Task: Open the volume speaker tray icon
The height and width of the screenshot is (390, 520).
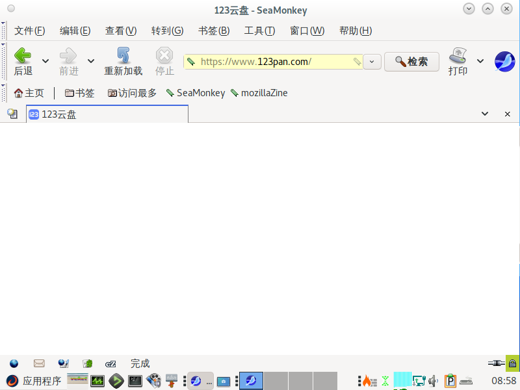Action: [433, 381]
